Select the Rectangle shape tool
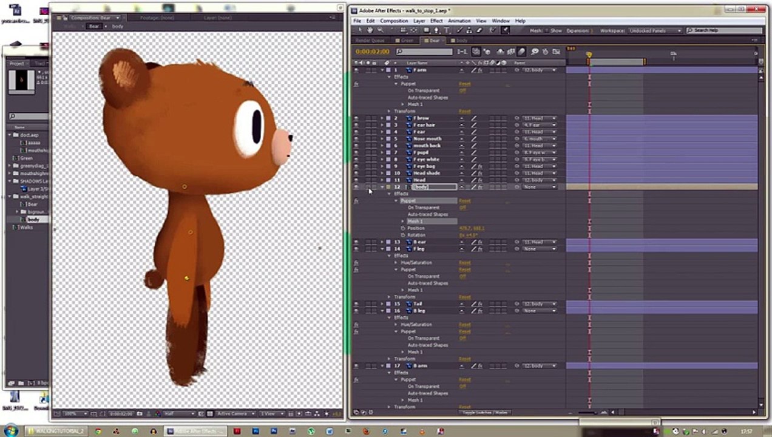Screen dimensions: 772x437 [x=426, y=30]
